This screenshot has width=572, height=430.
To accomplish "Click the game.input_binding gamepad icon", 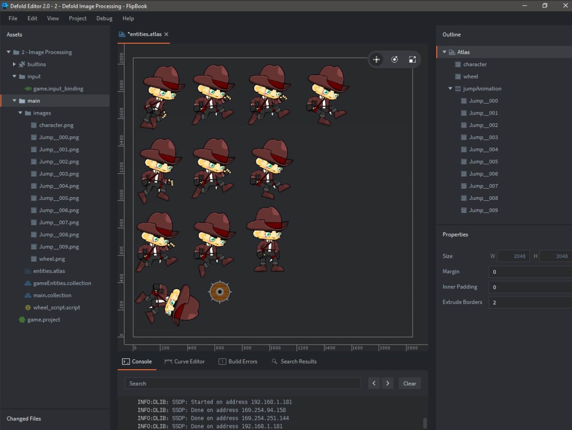I will point(28,89).
